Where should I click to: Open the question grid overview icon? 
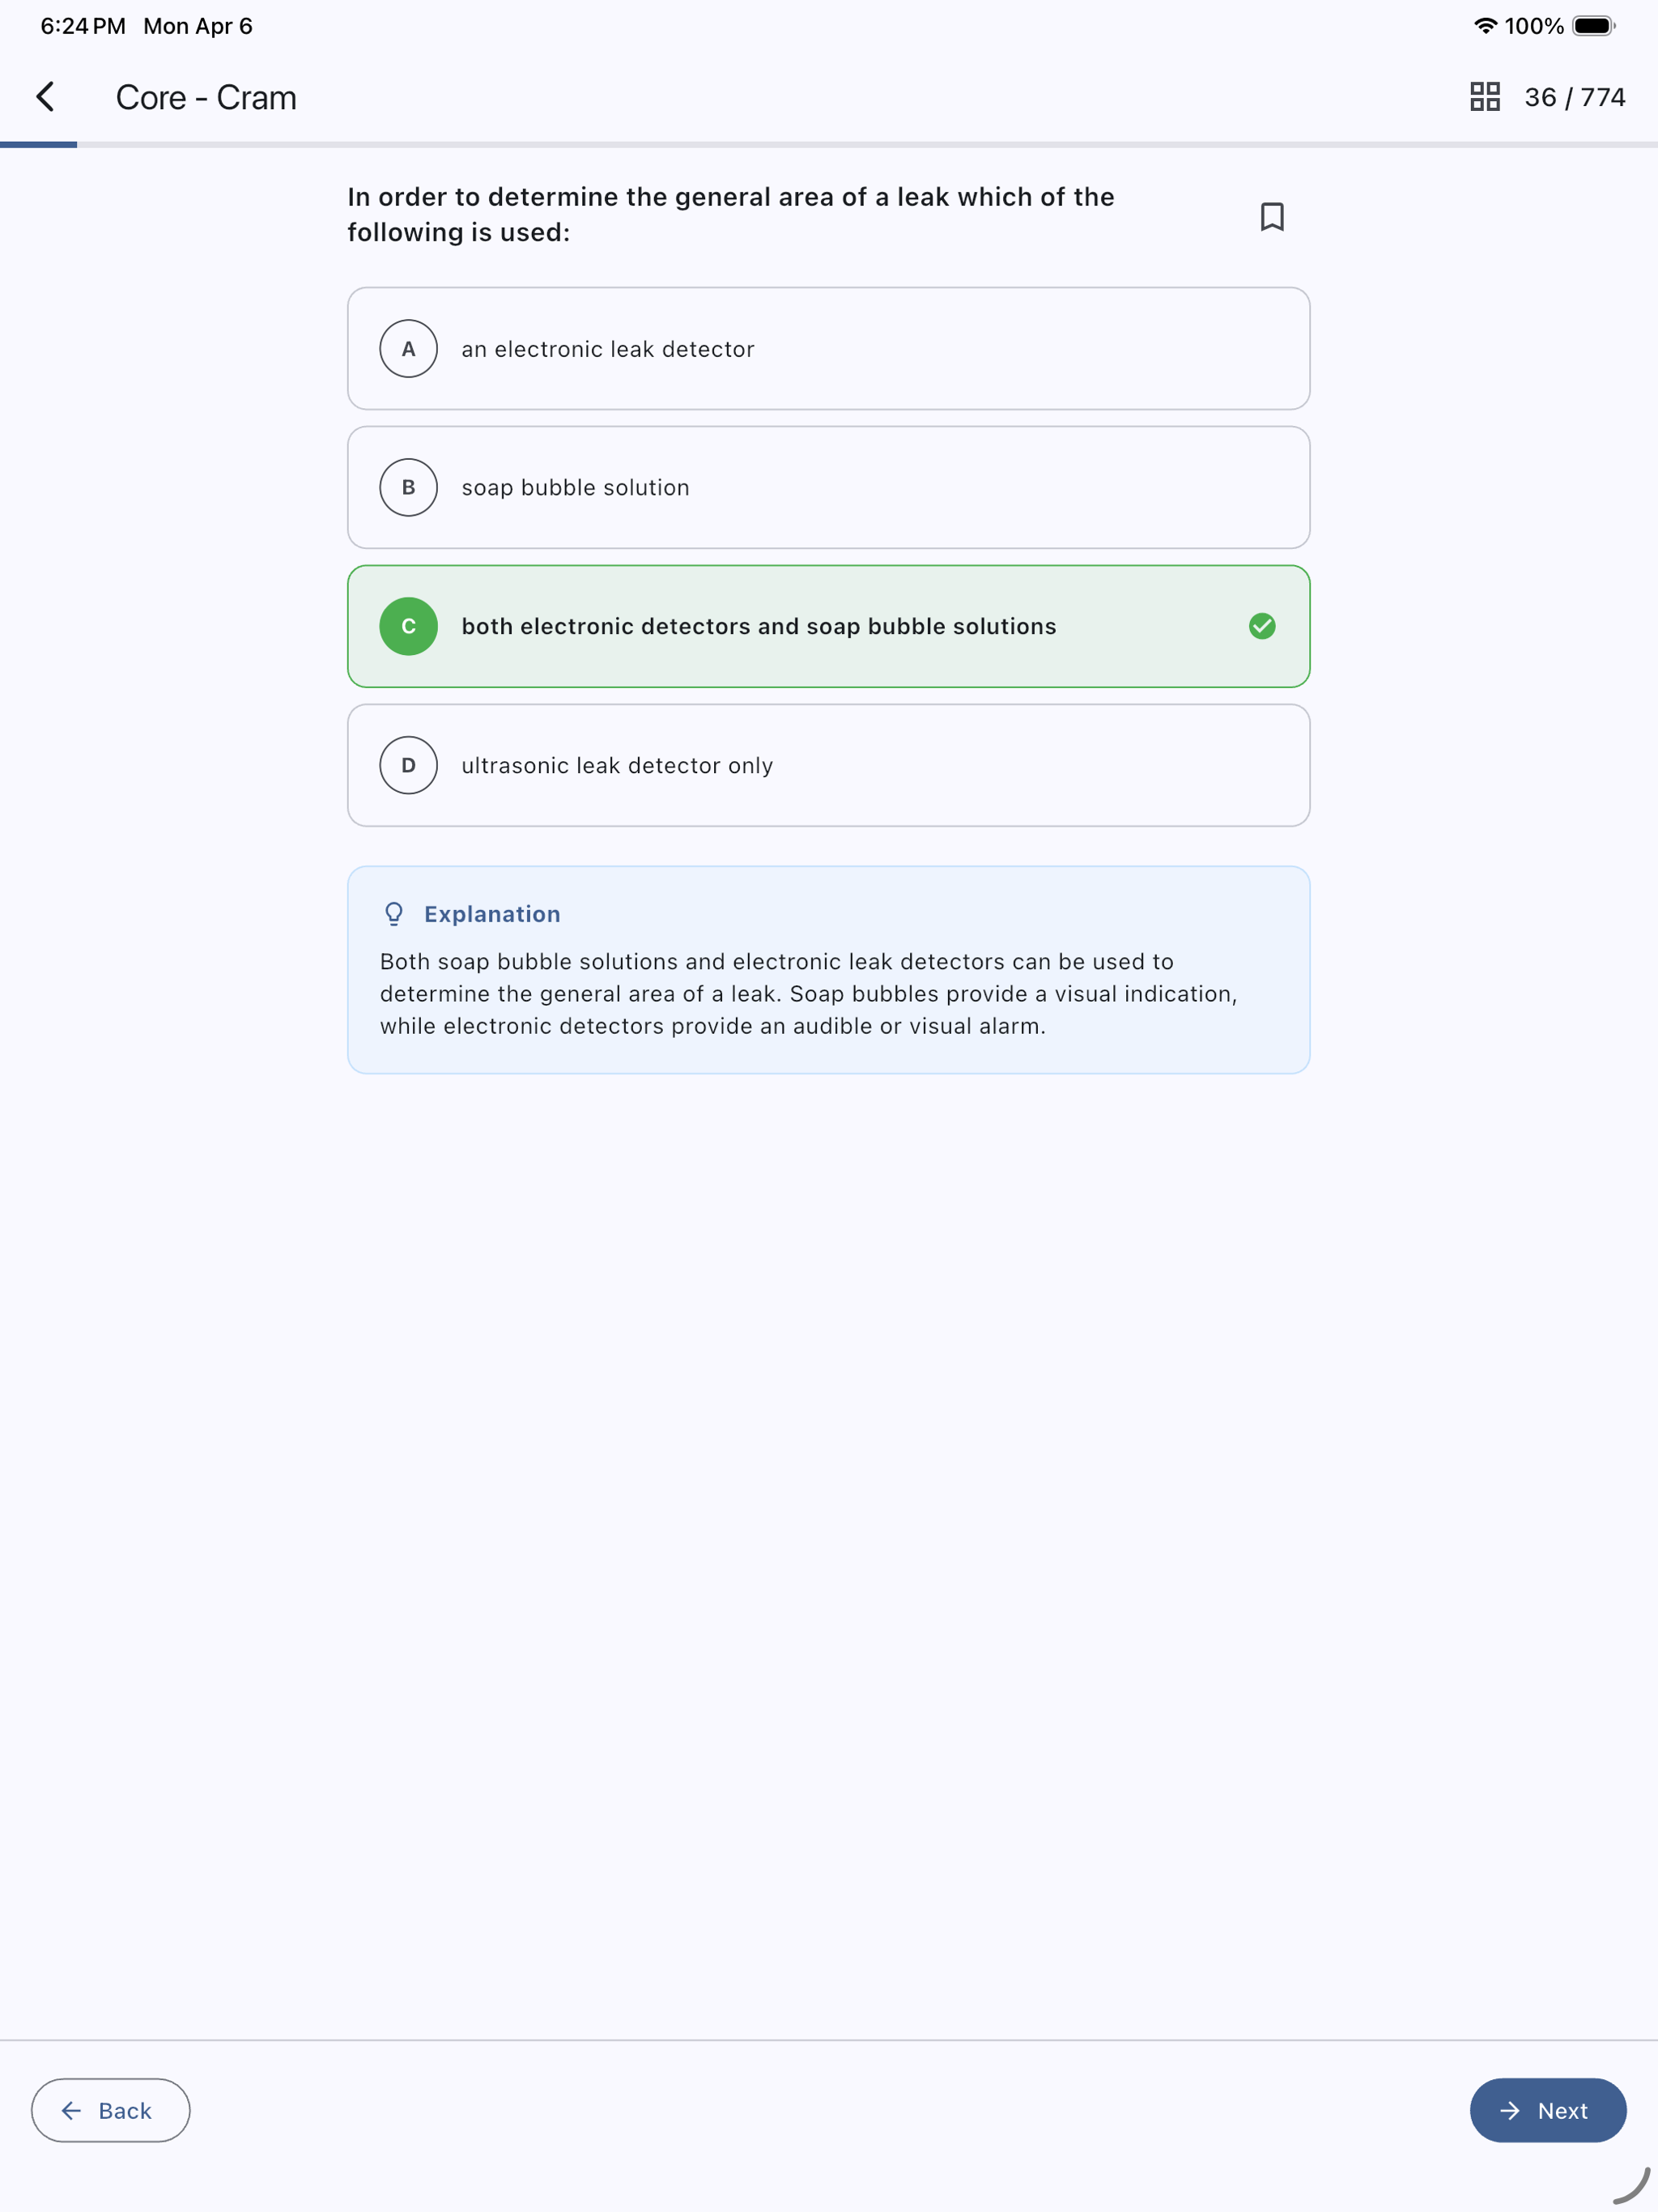pos(1485,97)
